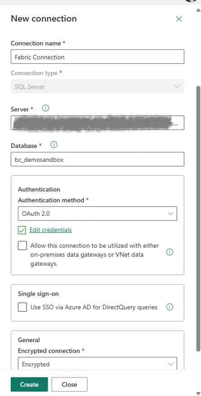Click the Connection name input field
201x396 pixels.
[x=97, y=57]
